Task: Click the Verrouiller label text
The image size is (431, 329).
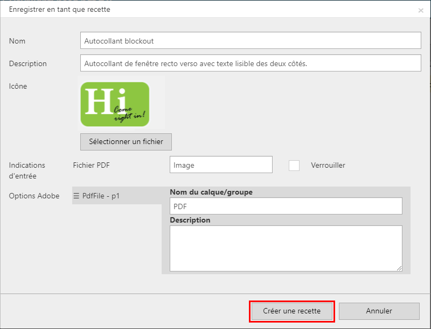Action: (328, 166)
